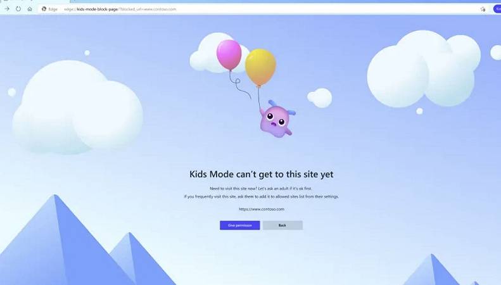Open the blue Kids Mode pill button
Image resolution: width=501 pixels, height=285 pixels.
(497, 9)
